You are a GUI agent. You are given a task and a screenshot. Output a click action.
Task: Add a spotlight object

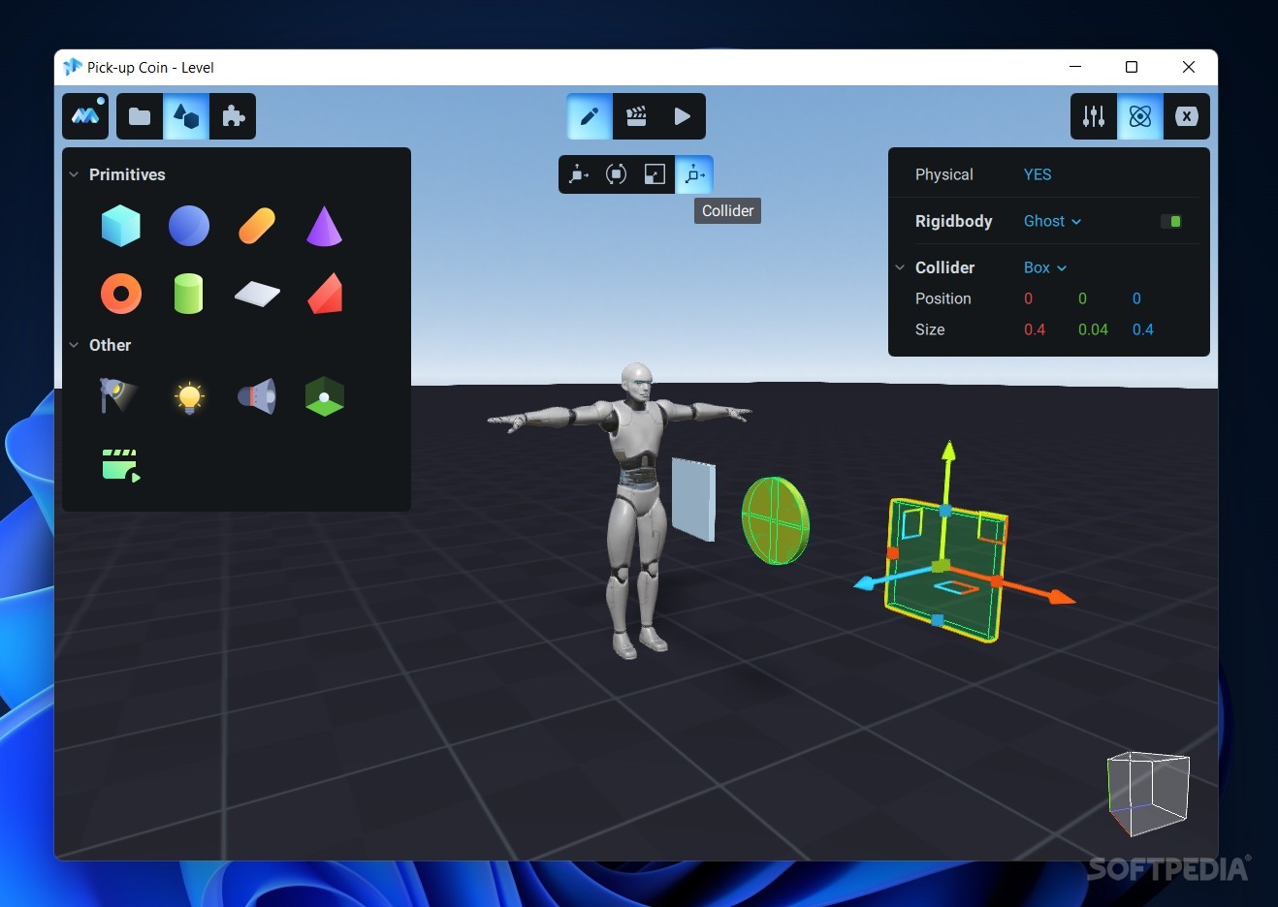[118, 395]
